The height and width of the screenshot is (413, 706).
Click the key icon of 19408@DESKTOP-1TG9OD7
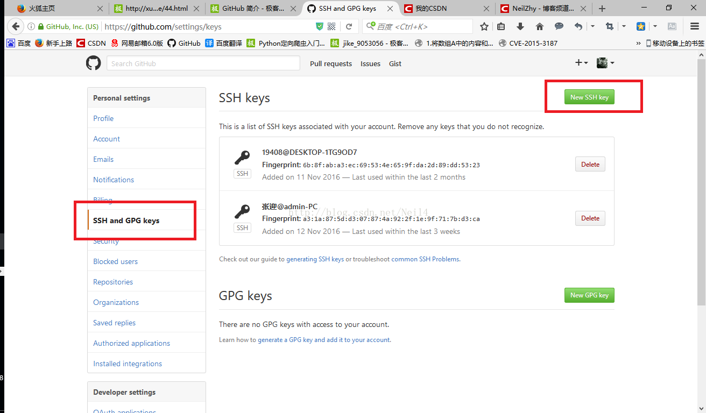pyautogui.click(x=242, y=158)
